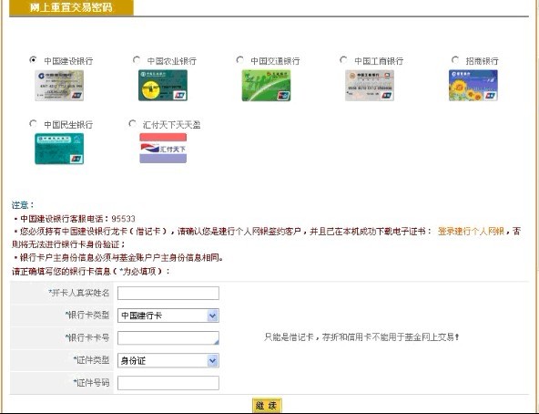Click the 中国农业银行 label text
The width and height of the screenshot is (539, 414).
click(x=172, y=61)
